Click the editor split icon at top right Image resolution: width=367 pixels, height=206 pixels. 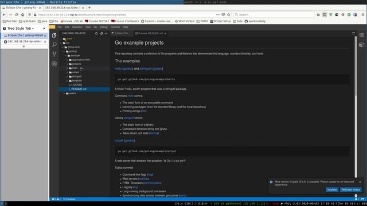[x=353, y=33]
